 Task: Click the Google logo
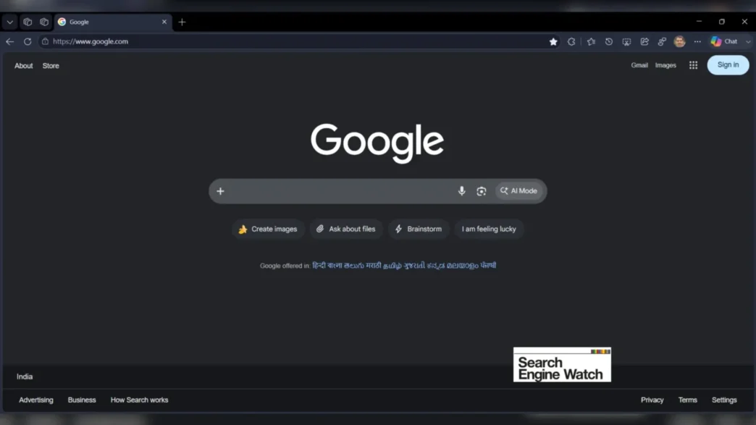point(377,143)
